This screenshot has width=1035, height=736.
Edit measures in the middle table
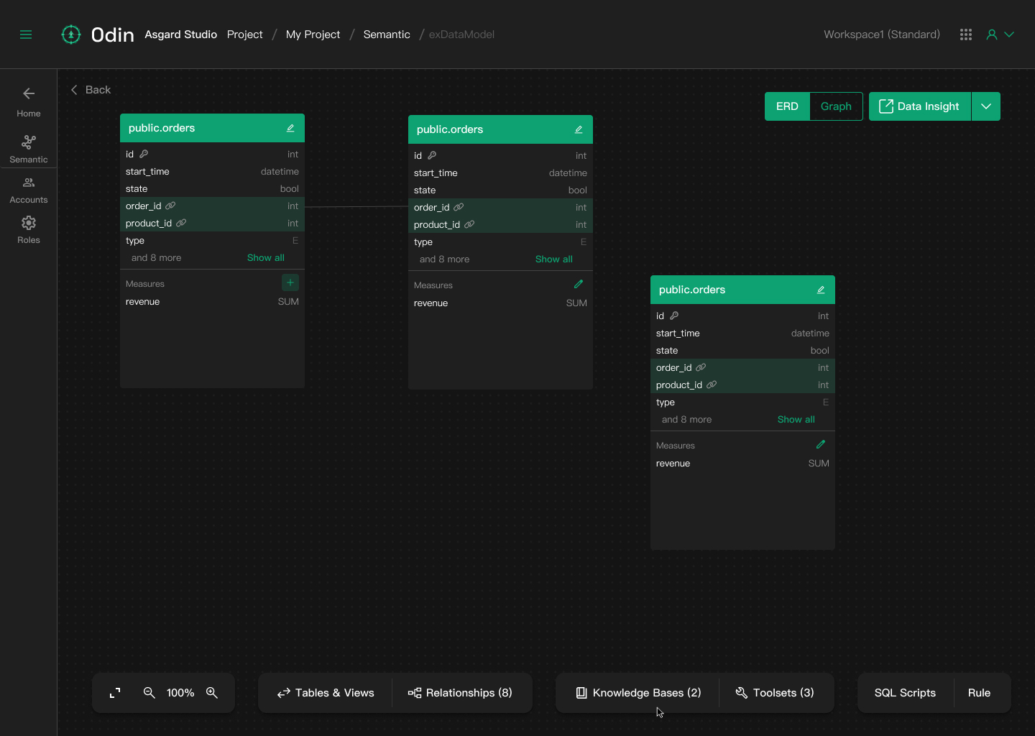[579, 285]
